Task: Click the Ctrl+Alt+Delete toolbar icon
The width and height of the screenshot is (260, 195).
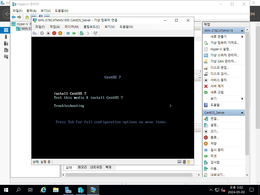Action: point(35,33)
